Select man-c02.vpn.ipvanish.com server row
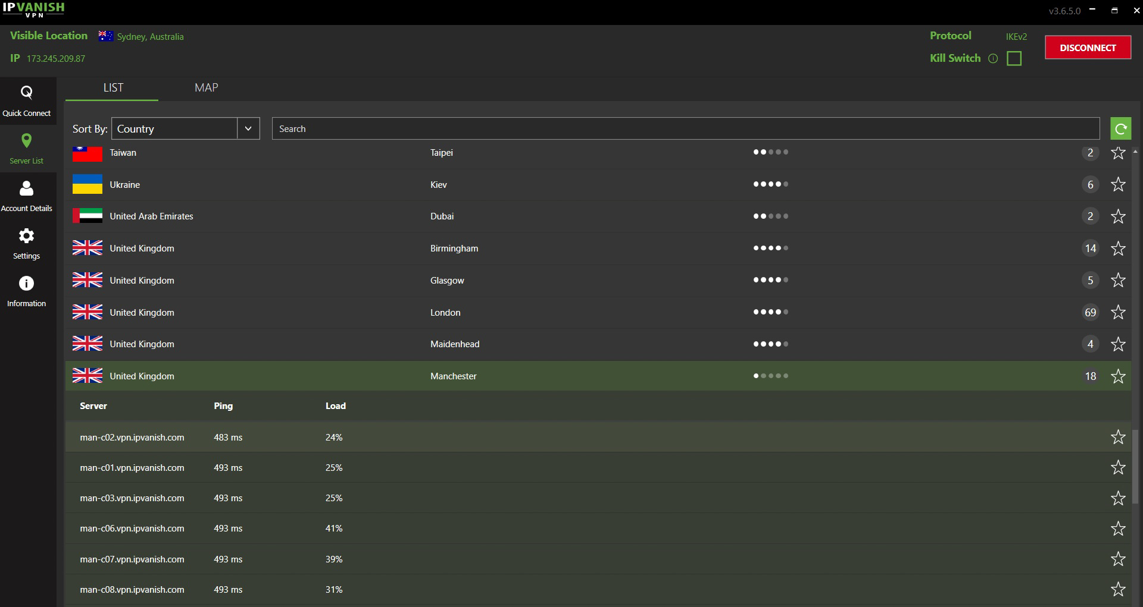 pyautogui.click(x=598, y=437)
